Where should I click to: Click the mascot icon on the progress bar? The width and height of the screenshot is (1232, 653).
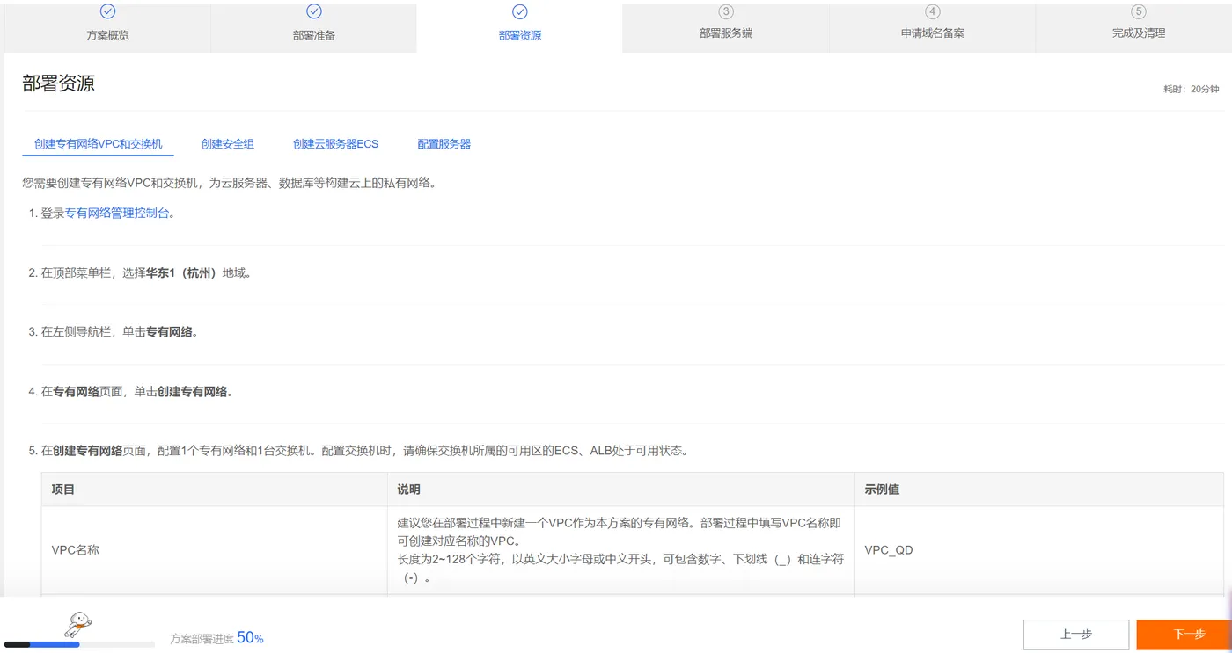click(x=77, y=625)
